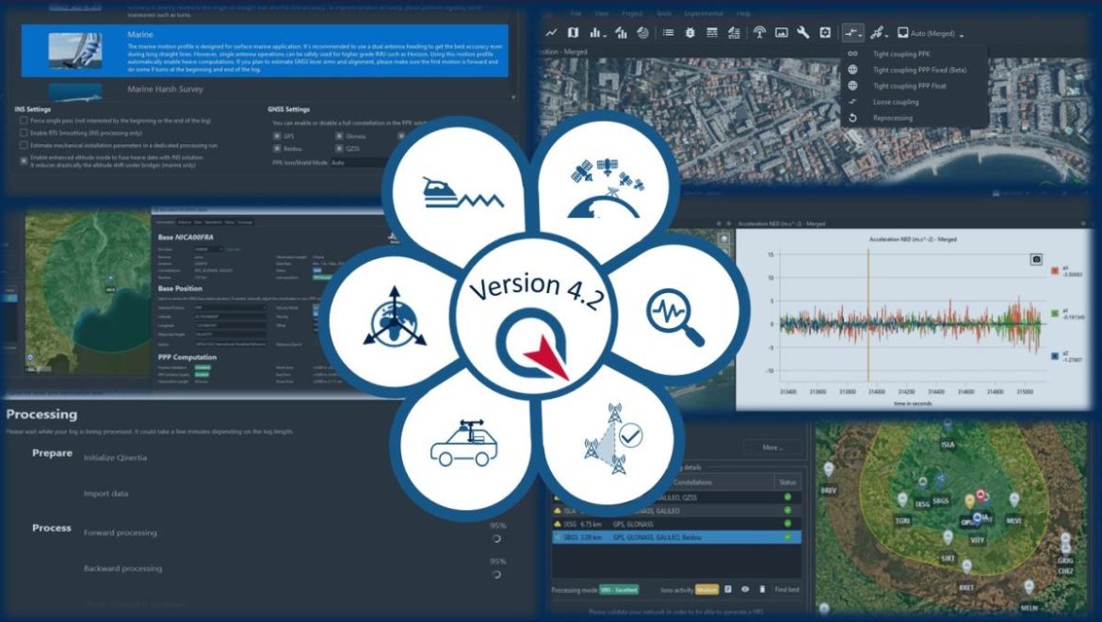
Task: Toggle Enable RTS Smoothing option
Action: coord(23,133)
